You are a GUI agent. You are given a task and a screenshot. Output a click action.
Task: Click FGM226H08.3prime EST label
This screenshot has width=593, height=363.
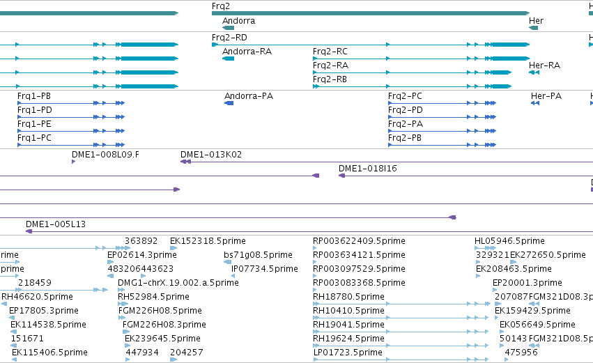[x=164, y=325]
